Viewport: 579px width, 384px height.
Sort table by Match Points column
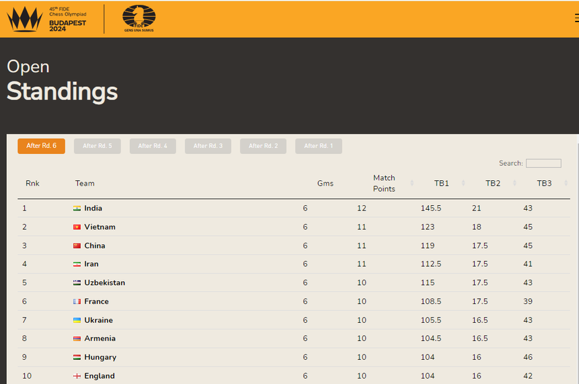(x=384, y=184)
